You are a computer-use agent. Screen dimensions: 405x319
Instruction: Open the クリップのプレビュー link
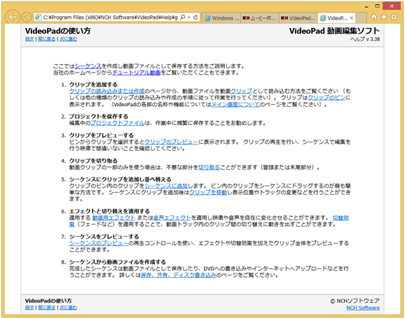pyautogui.click(x=171, y=142)
